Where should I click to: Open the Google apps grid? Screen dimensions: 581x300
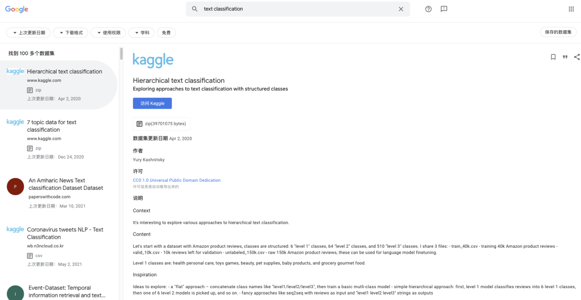571,9
